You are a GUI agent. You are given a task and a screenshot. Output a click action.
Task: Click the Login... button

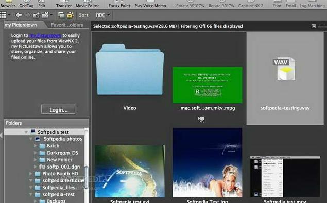(x=58, y=109)
